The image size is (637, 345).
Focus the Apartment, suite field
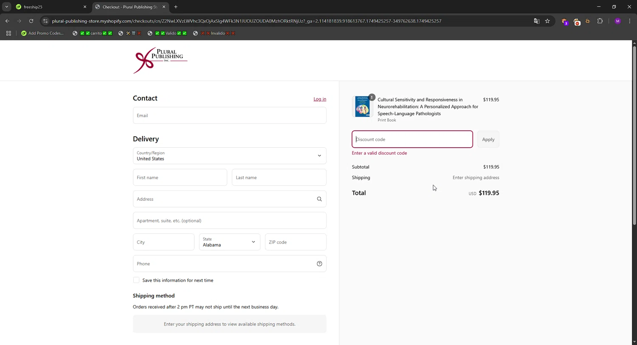[x=229, y=221]
